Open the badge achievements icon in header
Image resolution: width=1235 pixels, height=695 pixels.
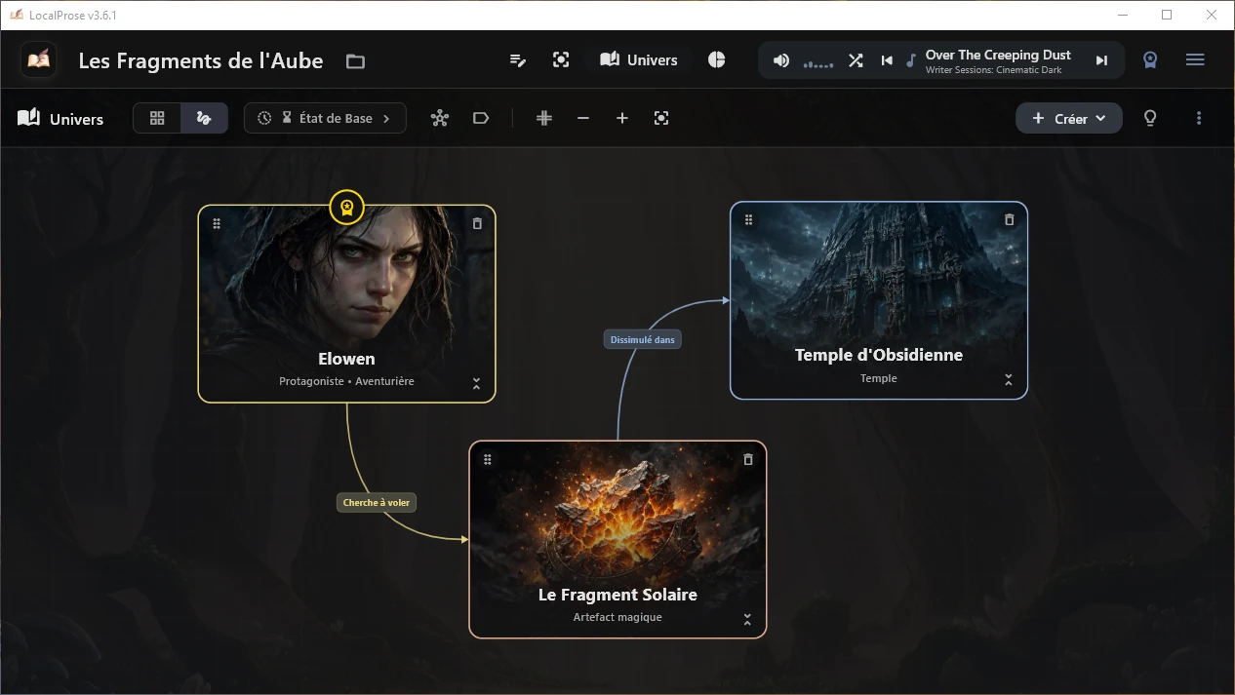1151,60
